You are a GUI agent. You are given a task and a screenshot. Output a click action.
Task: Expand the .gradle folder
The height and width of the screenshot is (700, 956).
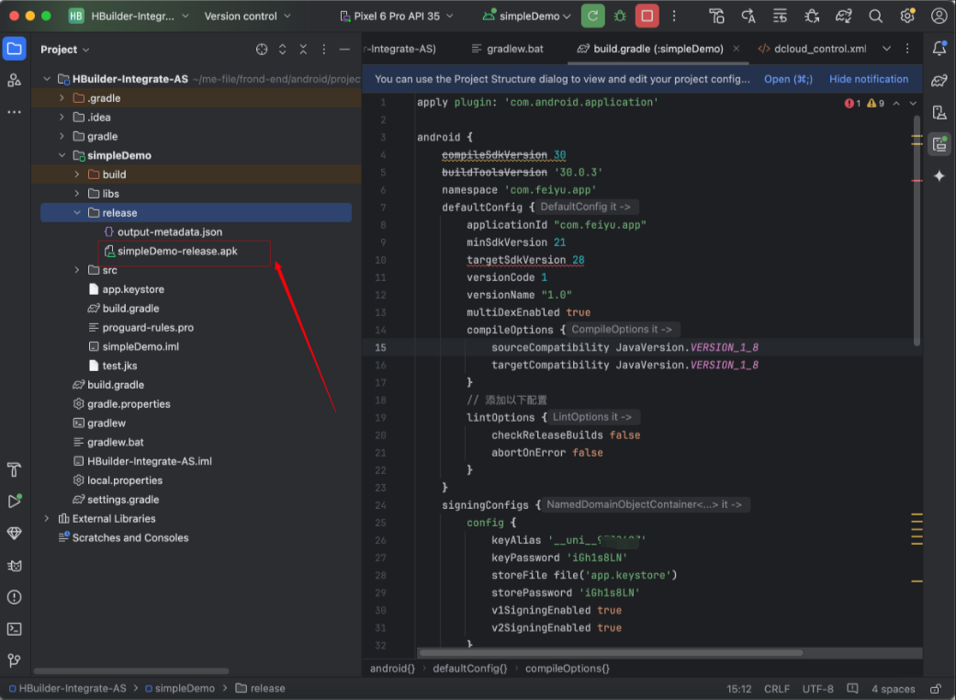pyautogui.click(x=62, y=97)
